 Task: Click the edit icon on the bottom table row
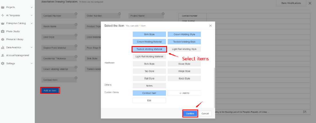tap(305, 112)
